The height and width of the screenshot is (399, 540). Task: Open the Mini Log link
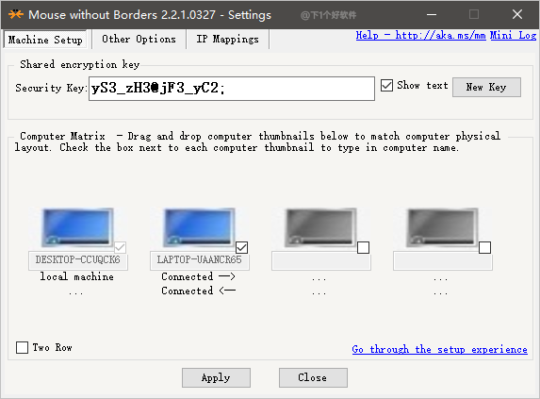(513, 35)
